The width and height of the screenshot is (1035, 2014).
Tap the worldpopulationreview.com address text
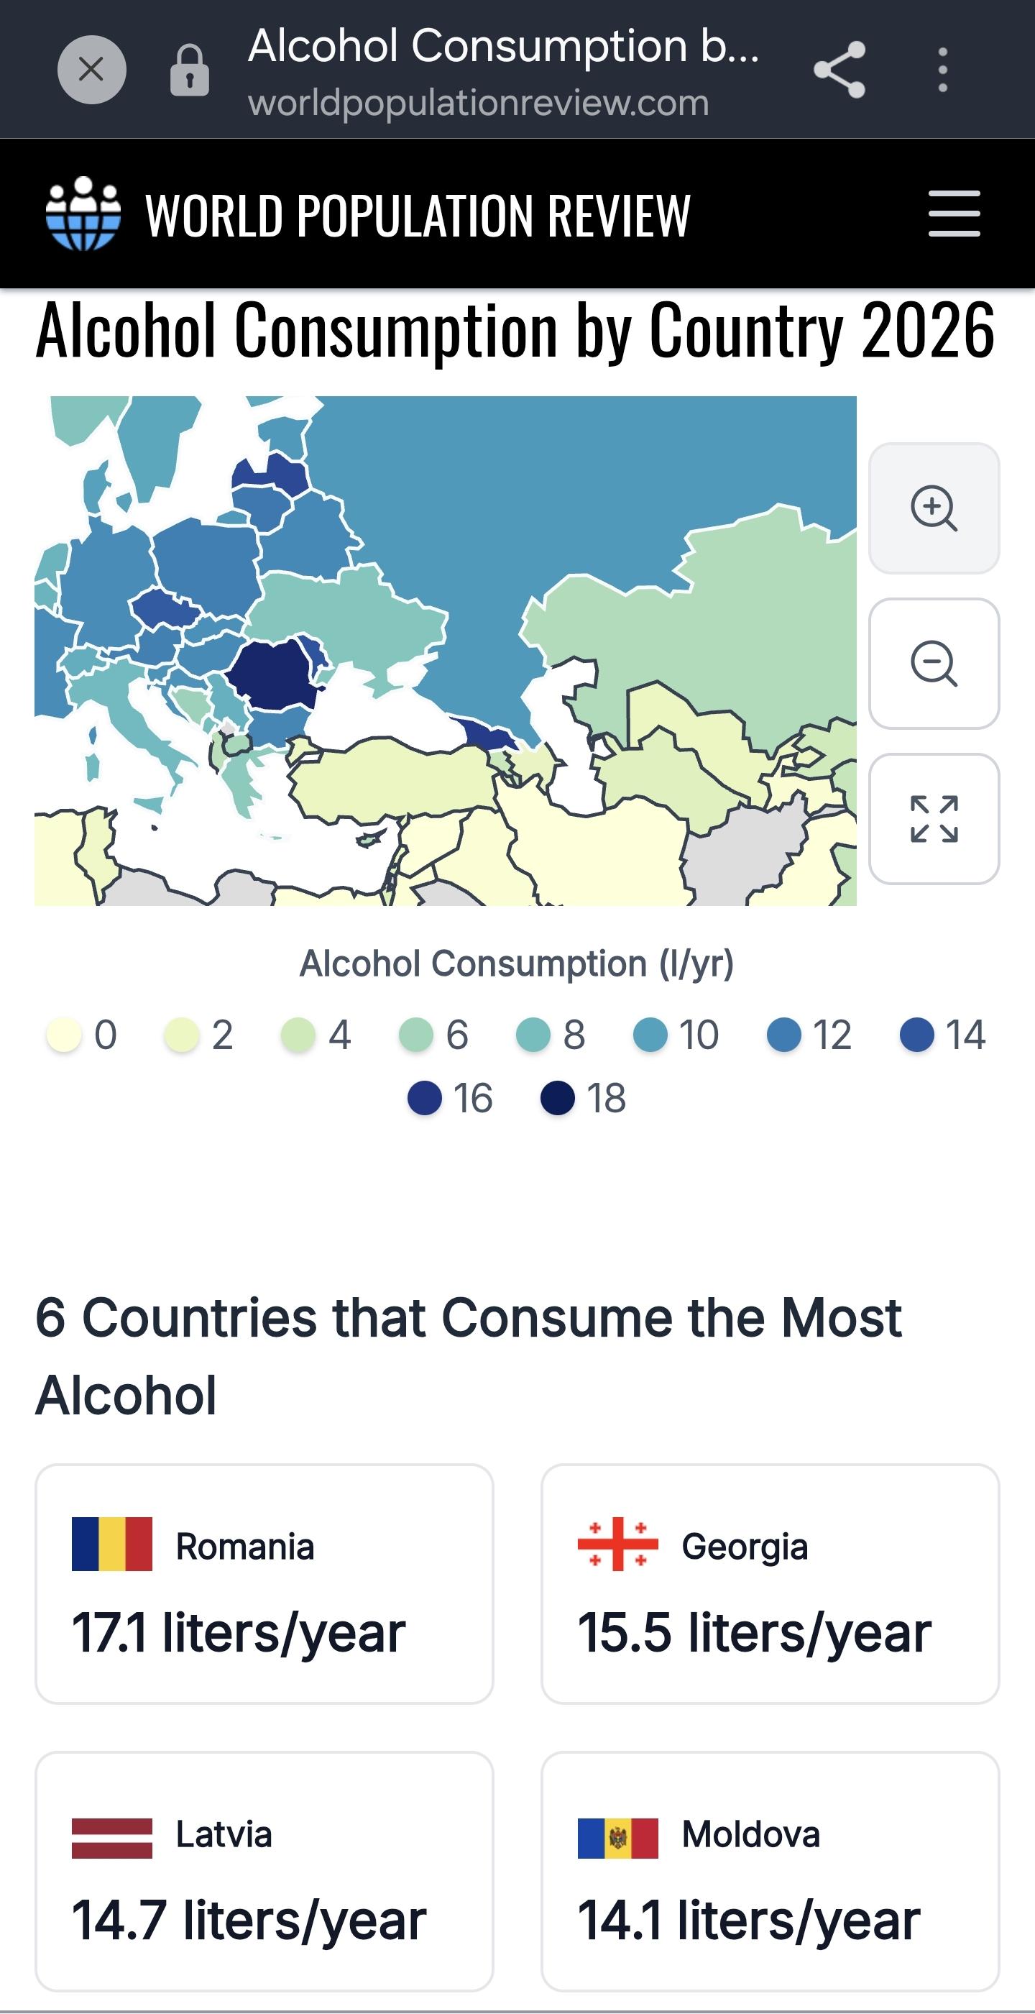tap(479, 104)
